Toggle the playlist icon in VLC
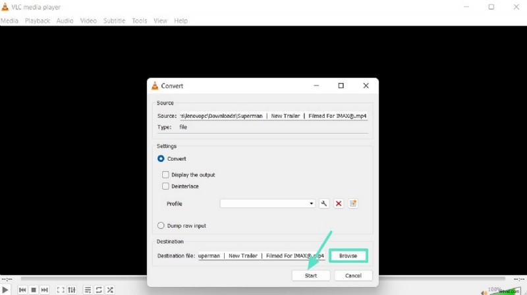527x295 pixels. [x=88, y=290]
